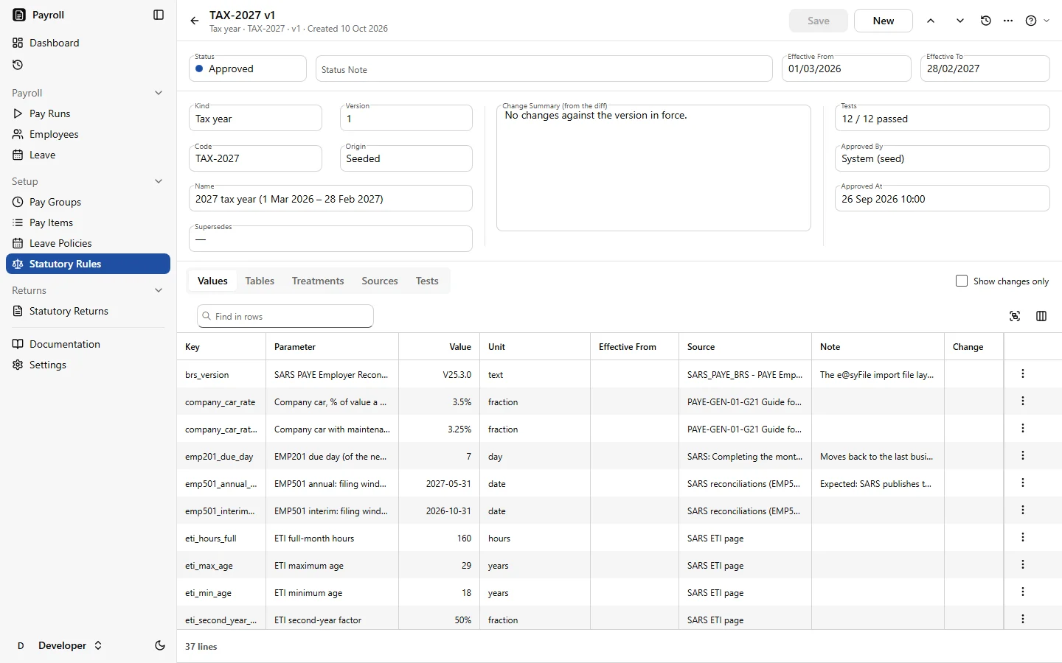Click the Save button
This screenshot has height=663, width=1062.
pyautogui.click(x=819, y=21)
